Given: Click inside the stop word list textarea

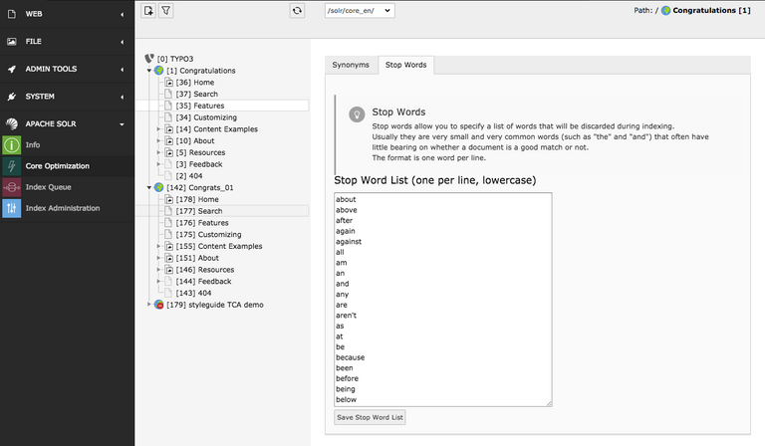Looking at the screenshot, I should tap(442, 299).
